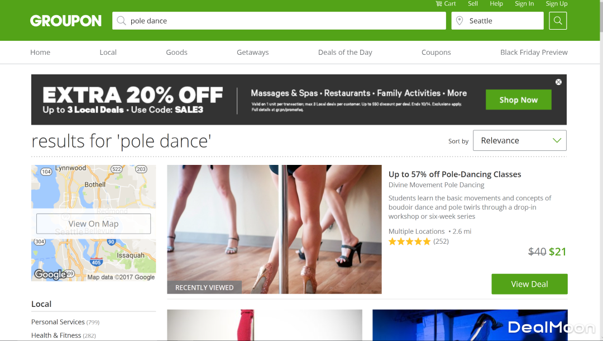Open the Black Friday Preview tab
This screenshot has width=603, height=341.
point(534,52)
